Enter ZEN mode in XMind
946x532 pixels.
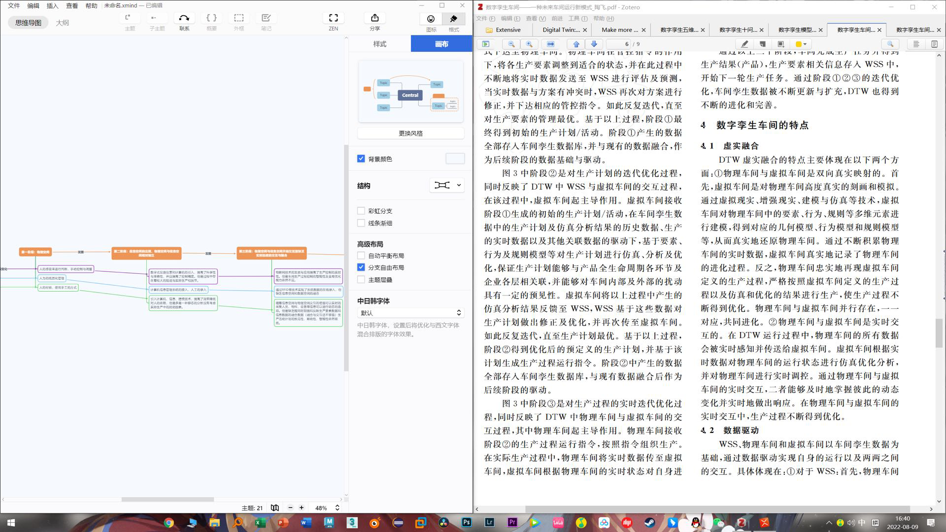pyautogui.click(x=333, y=18)
